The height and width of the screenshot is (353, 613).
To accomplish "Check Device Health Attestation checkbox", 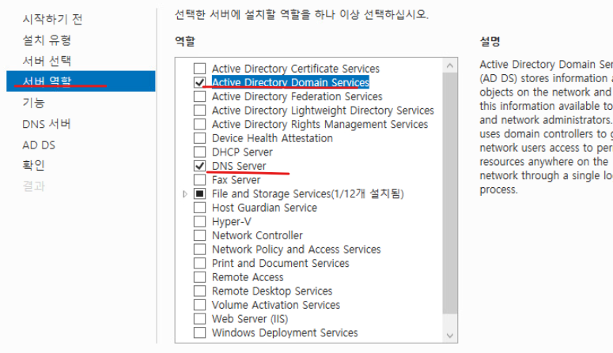I will point(200,138).
